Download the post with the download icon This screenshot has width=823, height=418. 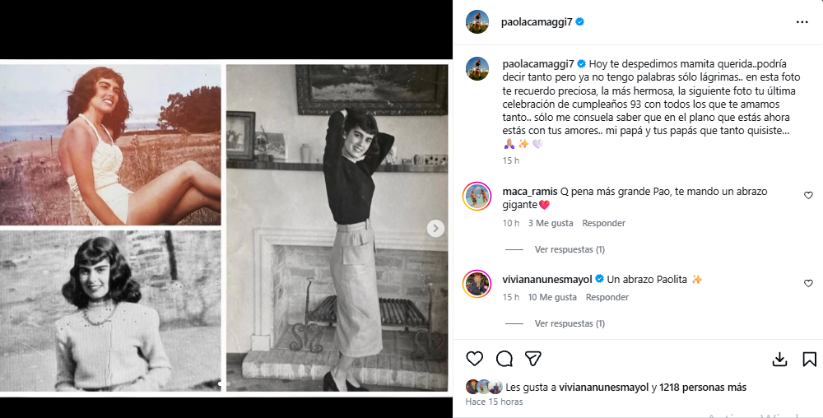(x=779, y=360)
